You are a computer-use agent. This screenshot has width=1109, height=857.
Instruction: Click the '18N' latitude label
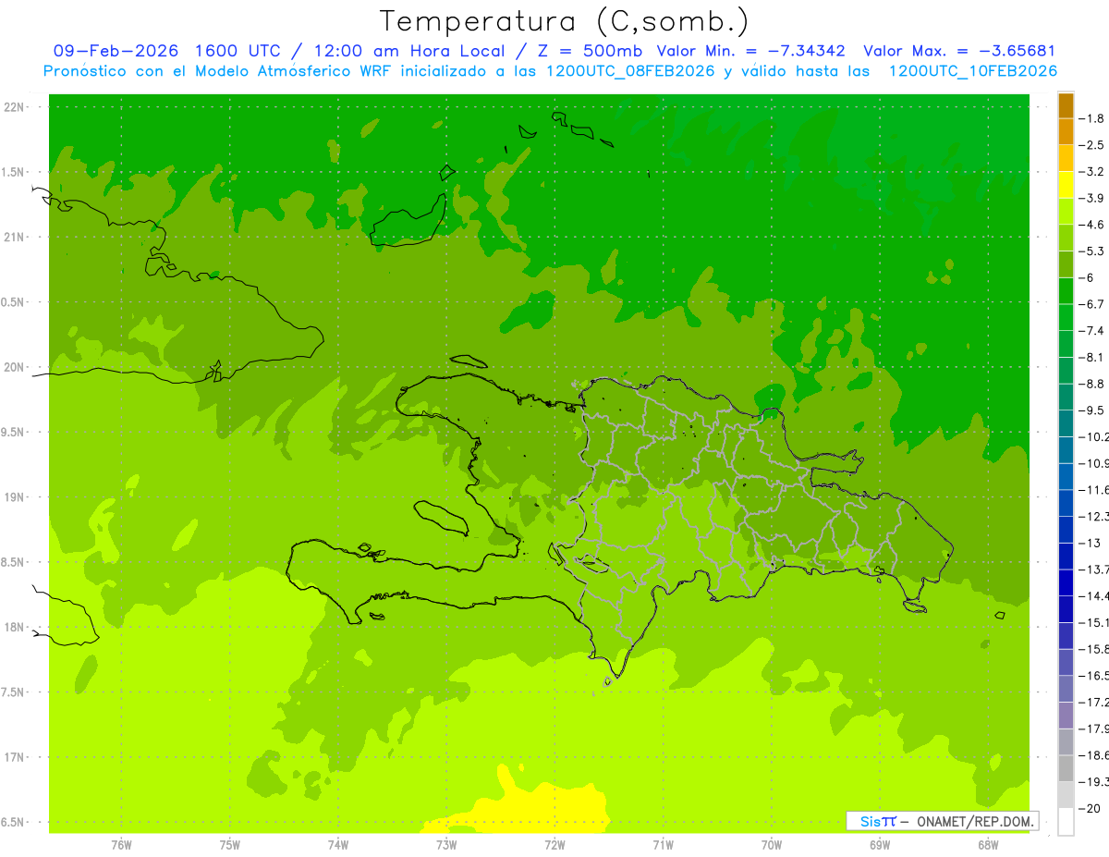point(14,627)
